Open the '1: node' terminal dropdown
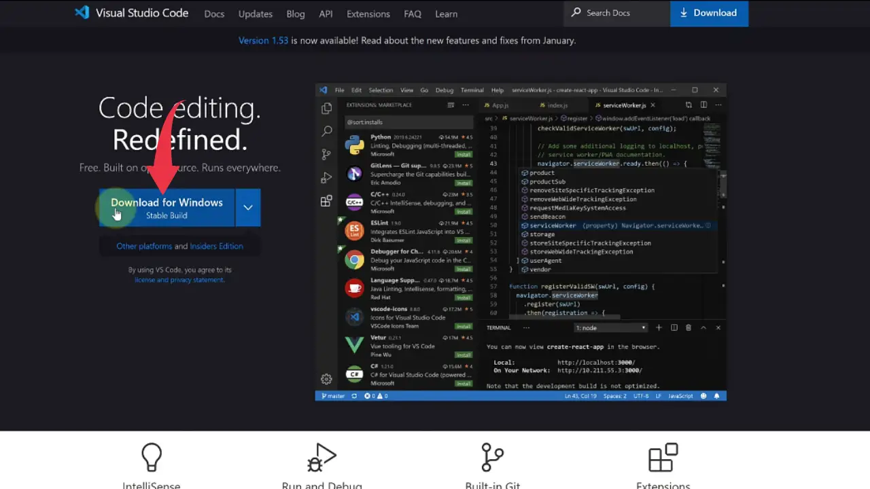The width and height of the screenshot is (870, 489). point(611,327)
